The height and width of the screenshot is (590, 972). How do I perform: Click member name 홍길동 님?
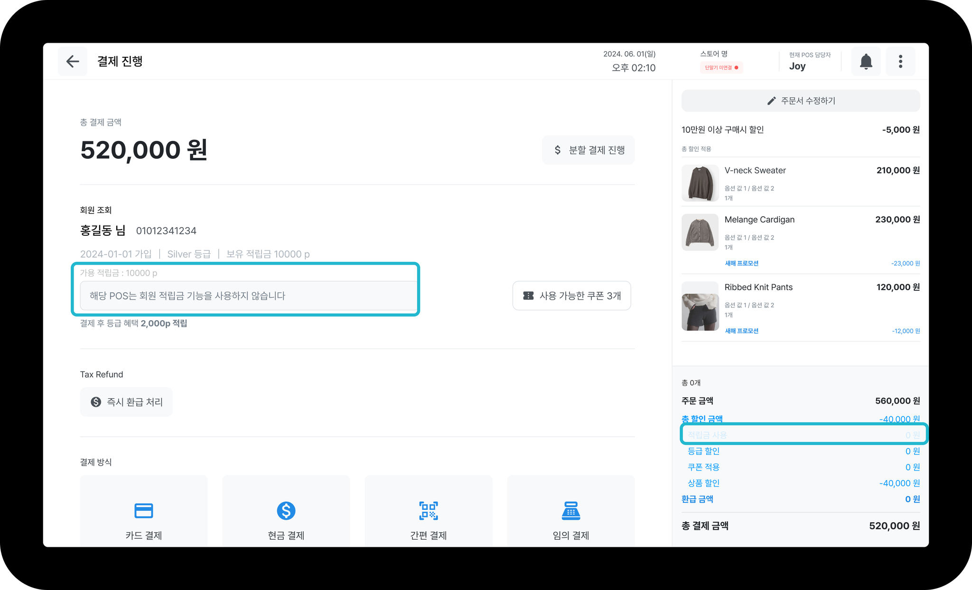103,230
